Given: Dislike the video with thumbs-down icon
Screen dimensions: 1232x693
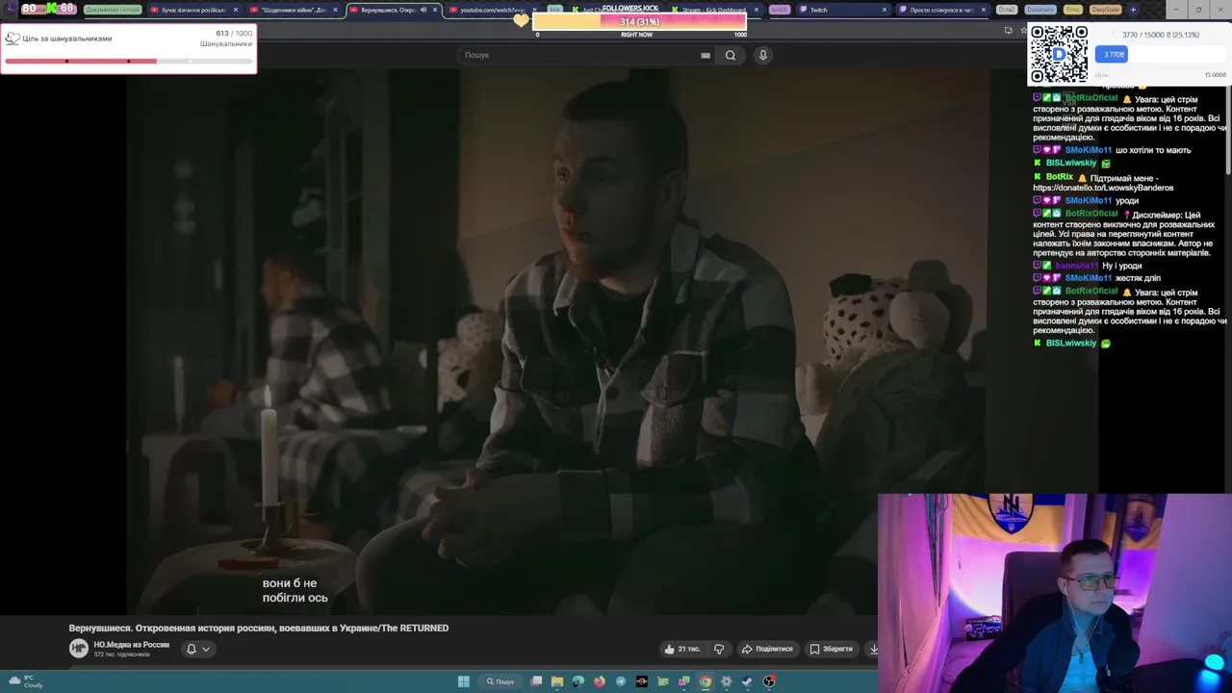Looking at the screenshot, I should [719, 649].
